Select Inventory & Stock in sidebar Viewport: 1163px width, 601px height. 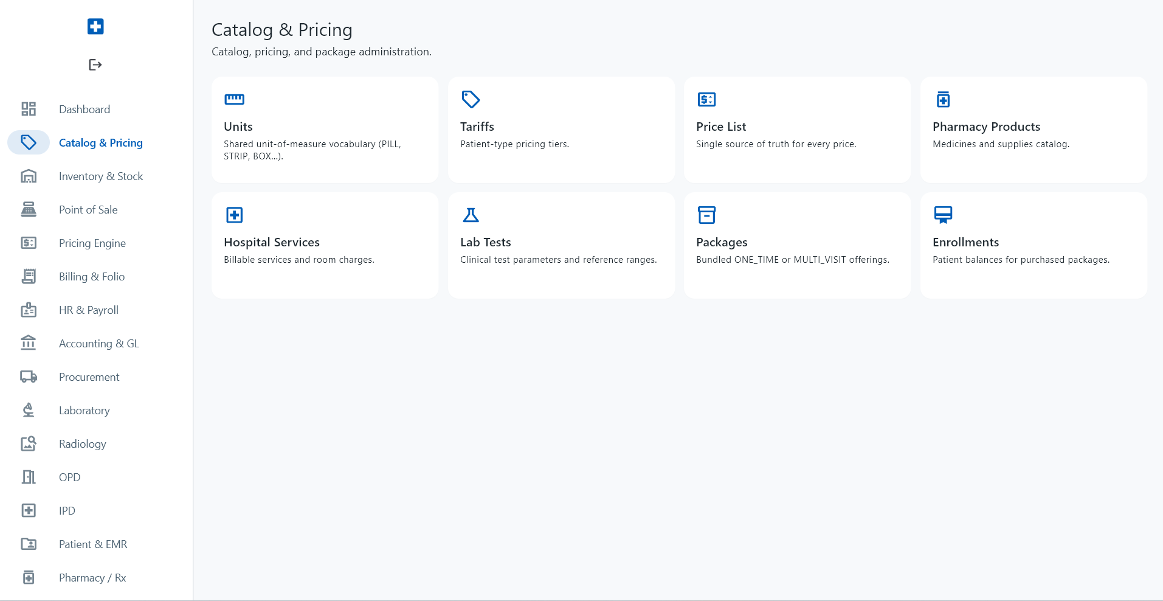(x=101, y=176)
